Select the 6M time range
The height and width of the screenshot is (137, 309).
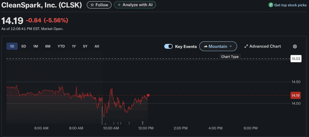tap(48, 46)
